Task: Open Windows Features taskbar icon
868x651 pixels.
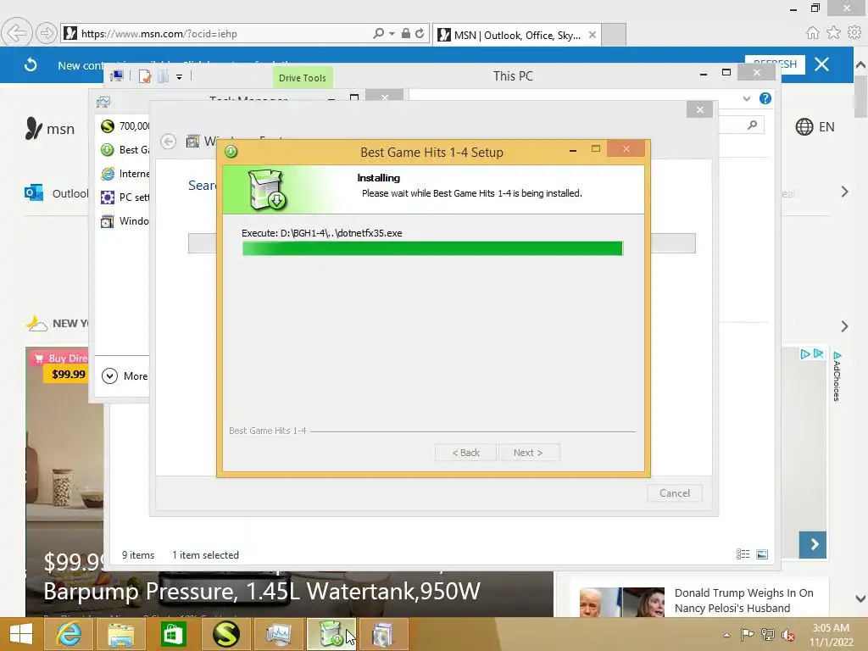Action: click(383, 634)
